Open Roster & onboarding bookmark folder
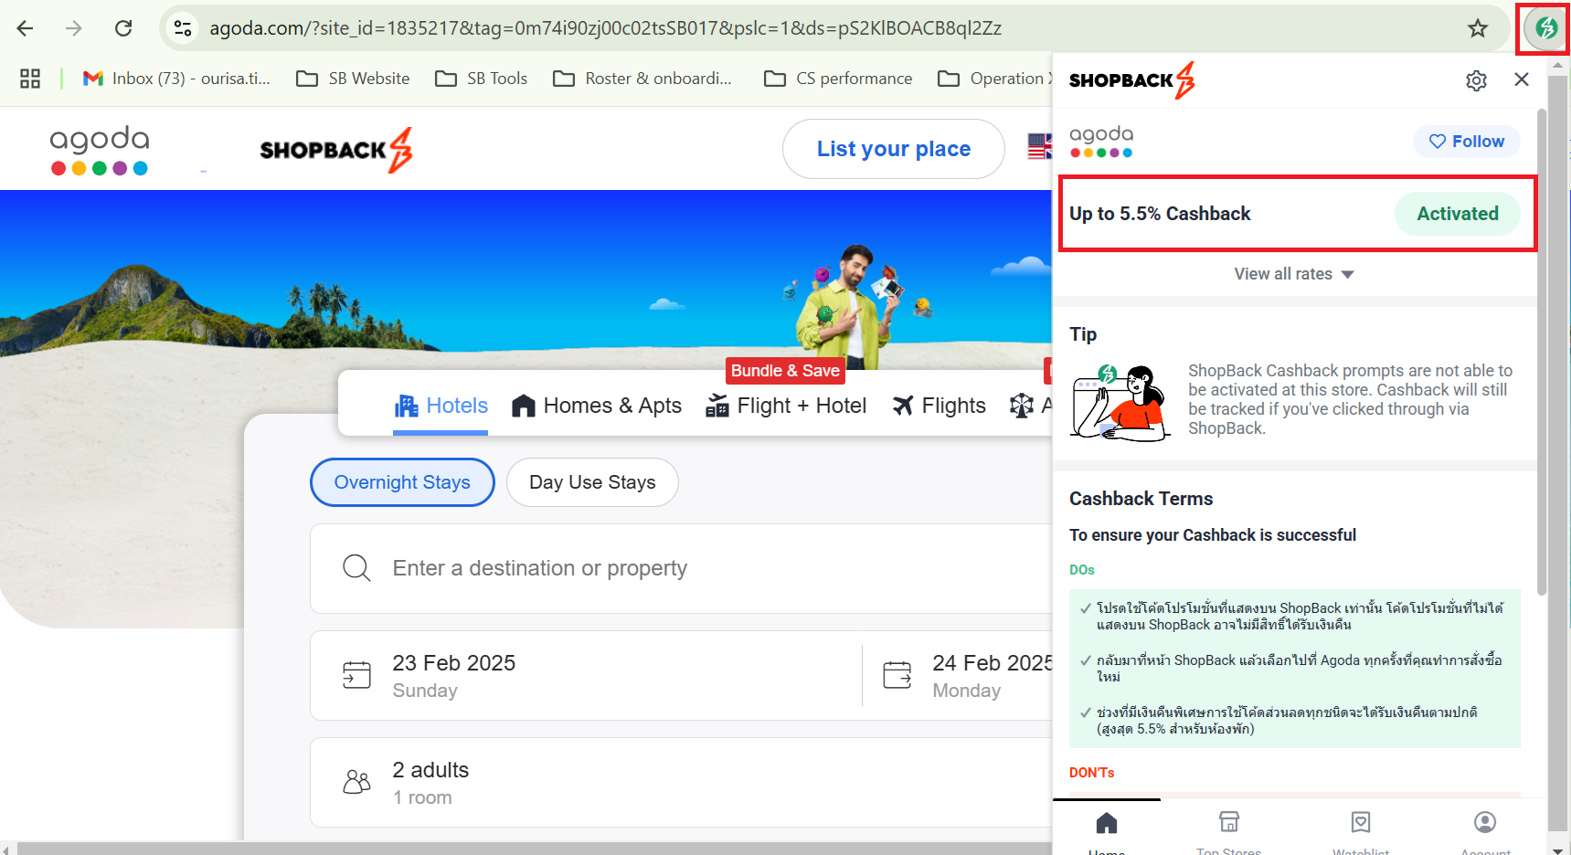 643,79
